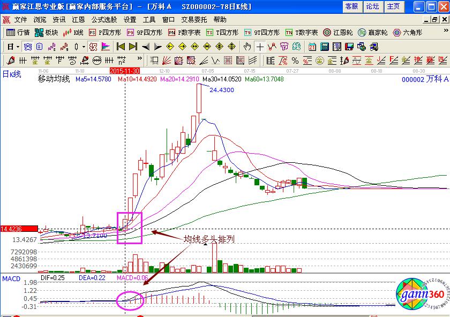Click the percent sign drawing tool

pyautogui.click(x=295, y=60)
